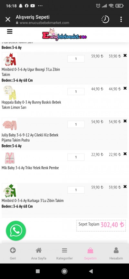The height and width of the screenshot is (279, 129).
Task: Edit quantity field for Ugur Bocegi set
Action: [76, 59]
